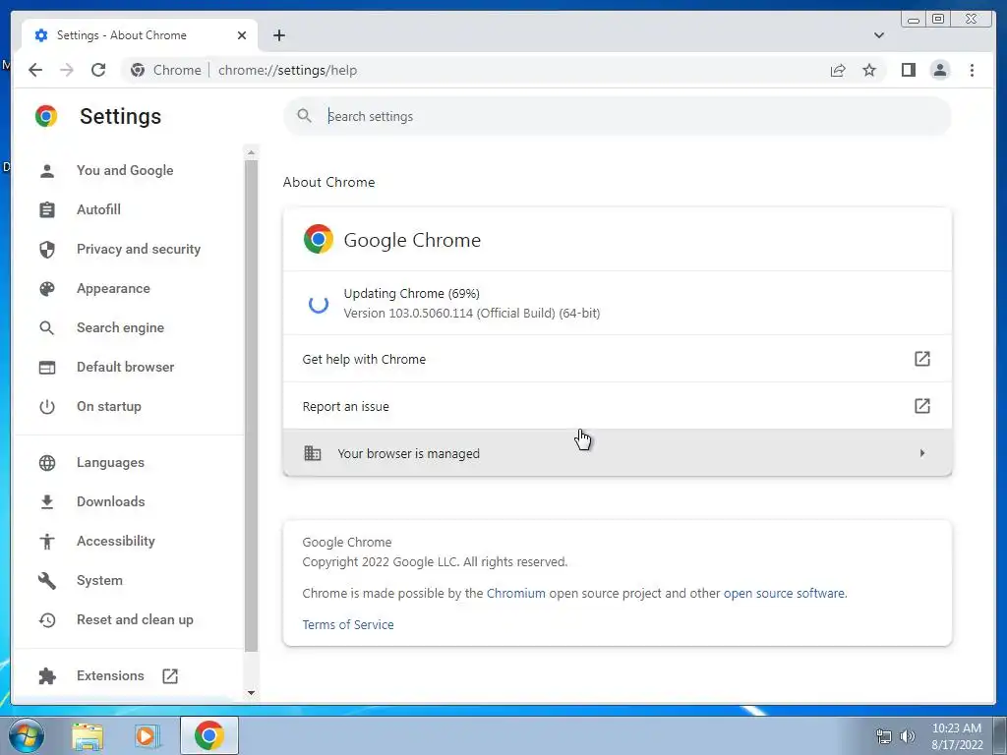Select On startup in sidebar
The height and width of the screenshot is (755, 1007).
(x=108, y=406)
